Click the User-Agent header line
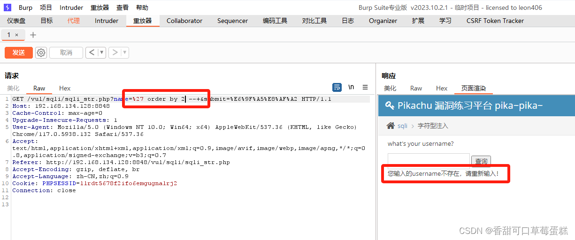Screen dimensions: 575x240 pyautogui.click(x=184, y=130)
